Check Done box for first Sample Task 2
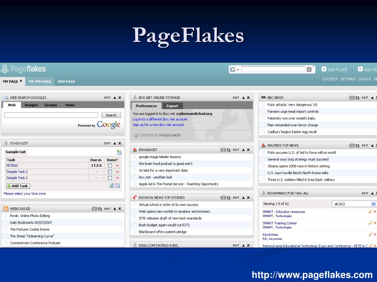The height and width of the screenshot is (282, 377). [110, 172]
